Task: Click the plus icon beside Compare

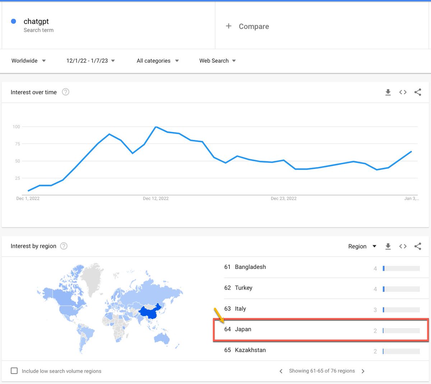Action: [x=228, y=26]
